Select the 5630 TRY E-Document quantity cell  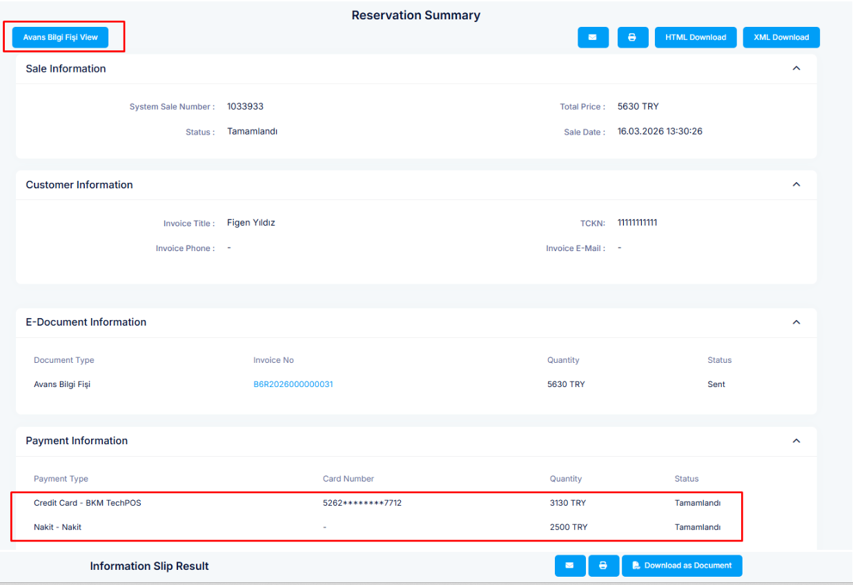(x=566, y=384)
